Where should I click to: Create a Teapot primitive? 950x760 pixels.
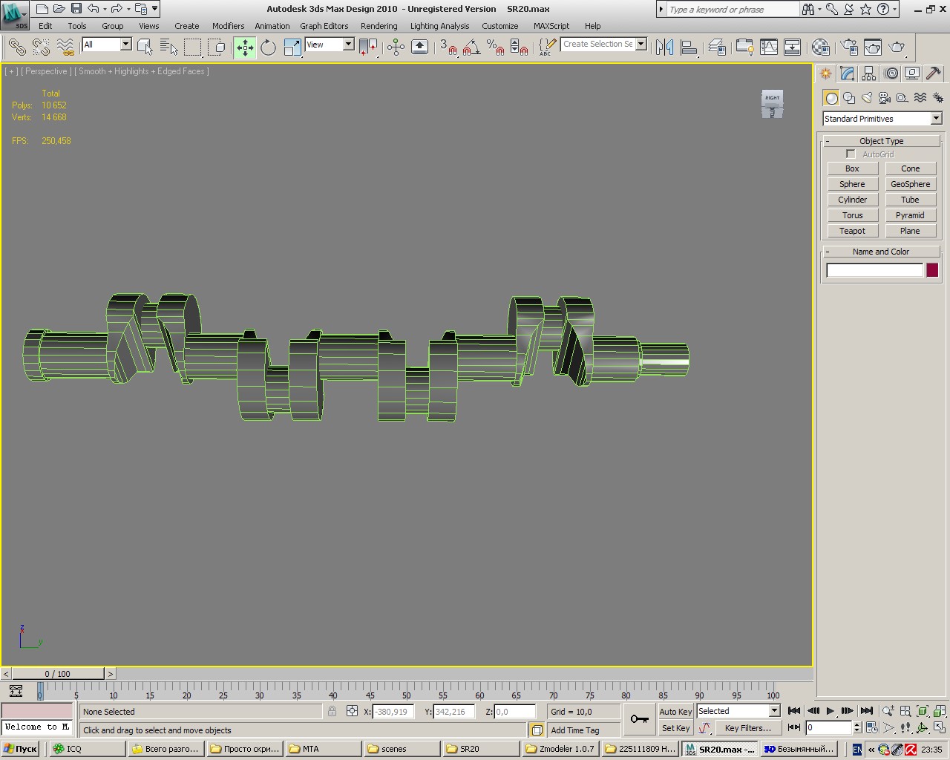pyautogui.click(x=852, y=232)
